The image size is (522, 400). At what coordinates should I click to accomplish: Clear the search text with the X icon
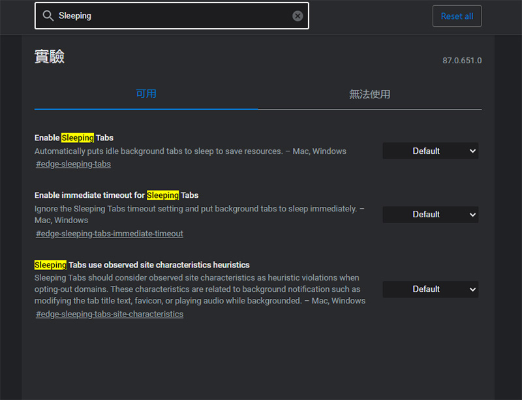(298, 16)
